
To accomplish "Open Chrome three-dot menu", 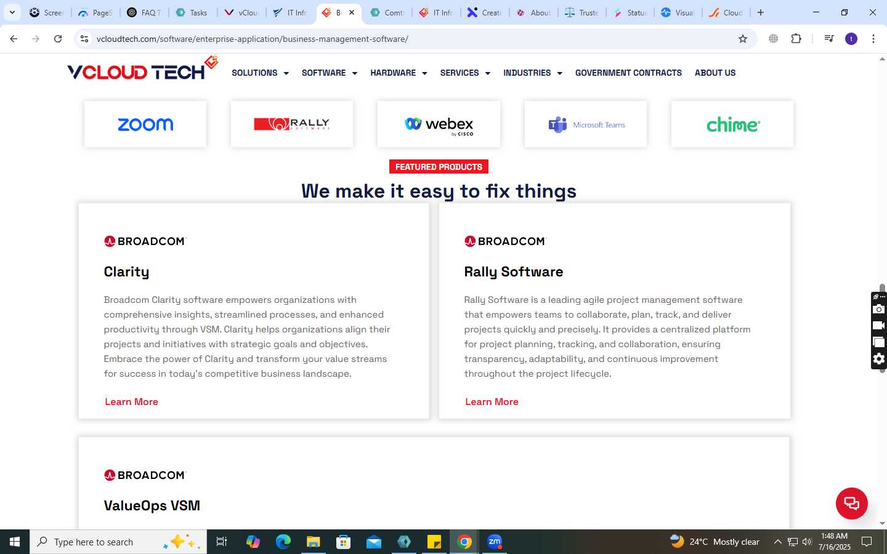I will [x=873, y=39].
